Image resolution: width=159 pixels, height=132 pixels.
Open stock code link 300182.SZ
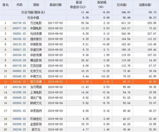(19, 39)
